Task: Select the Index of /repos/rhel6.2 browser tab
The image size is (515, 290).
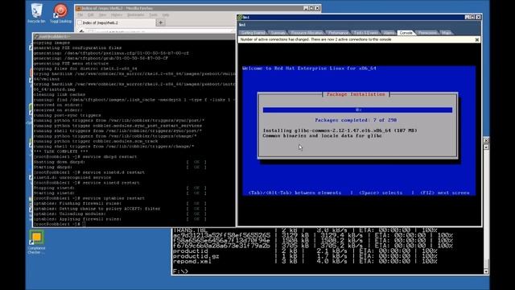Action: coord(116,23)
